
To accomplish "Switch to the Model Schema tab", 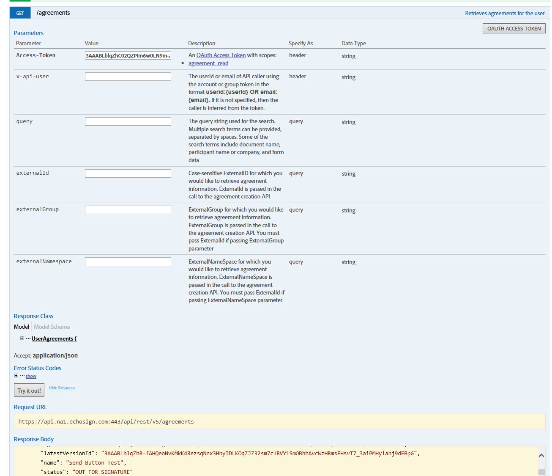I will (52, 327).
